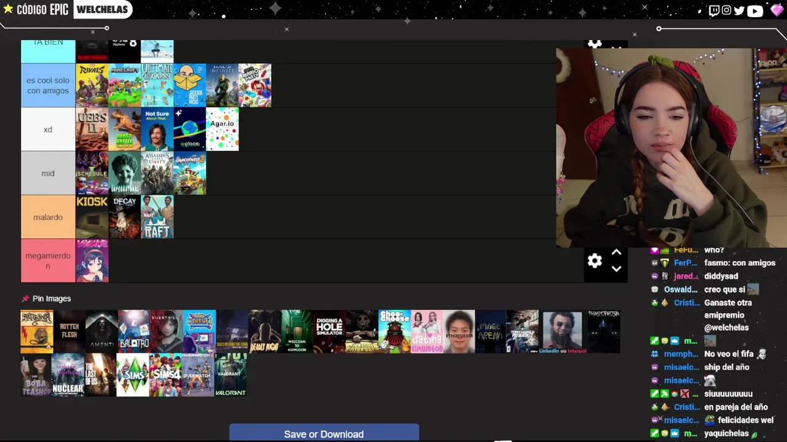
Task: Select the Decay image in malardo
Action: click(125, 217)
